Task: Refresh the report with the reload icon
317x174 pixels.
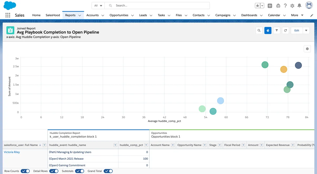Action: click(286, 30)
